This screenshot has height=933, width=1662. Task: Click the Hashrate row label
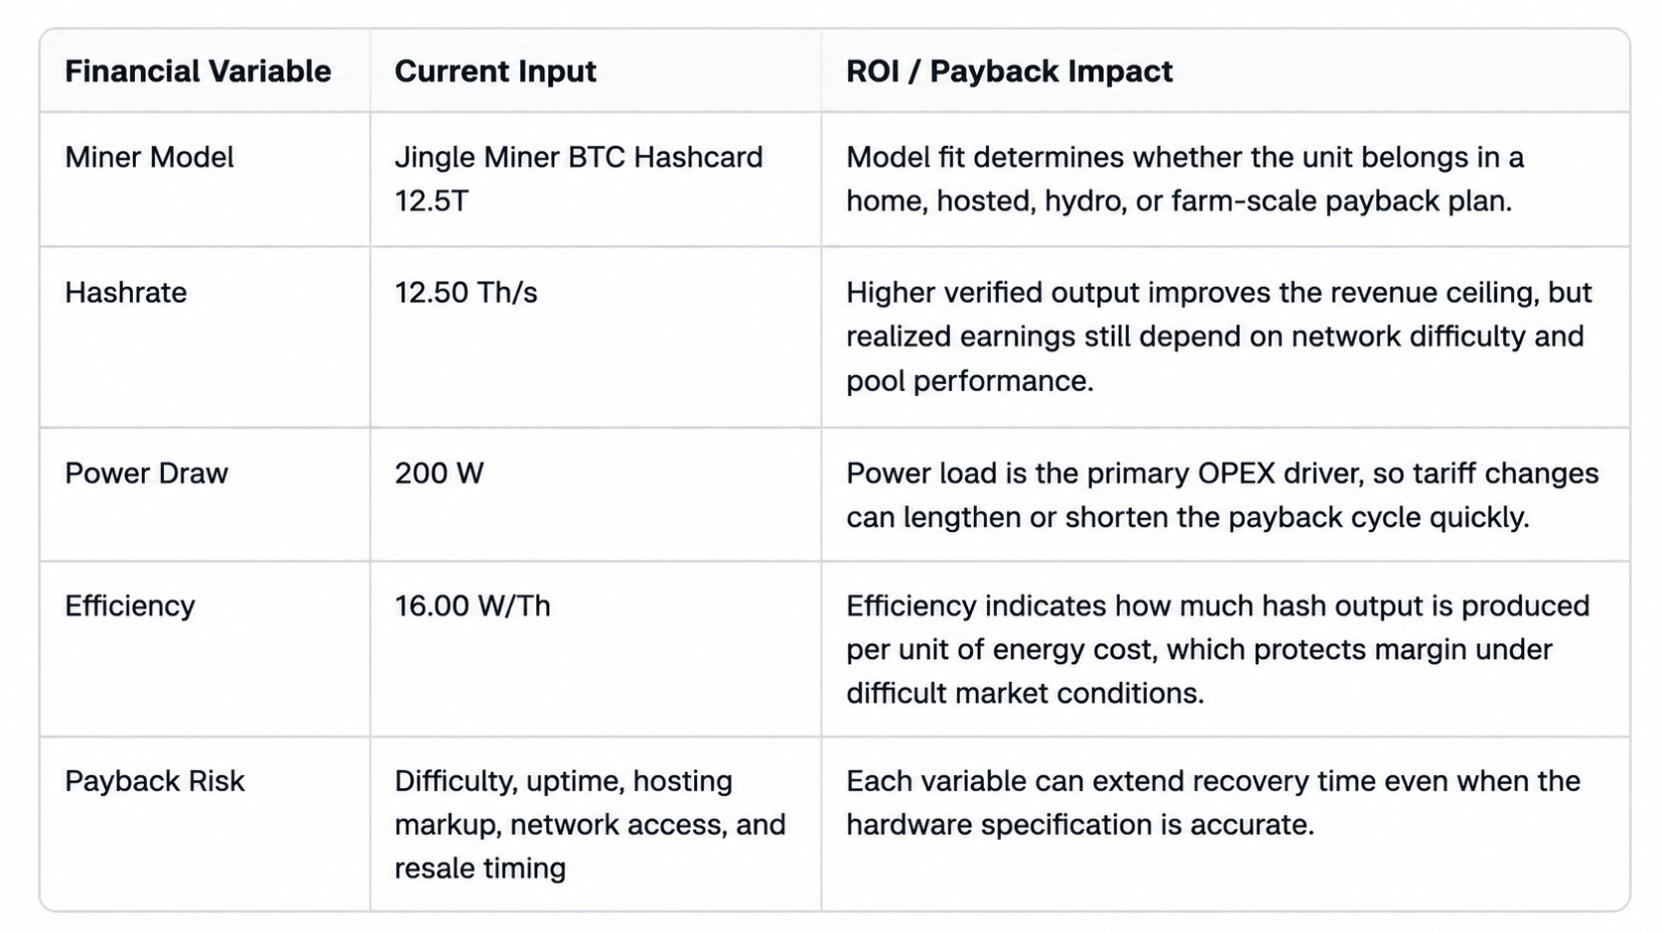pyautogui.click(x=125, y=293)
